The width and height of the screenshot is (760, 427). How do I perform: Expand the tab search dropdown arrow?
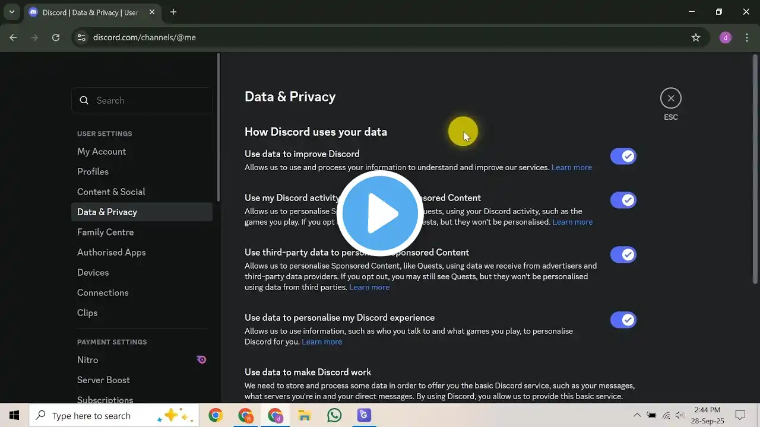(11, 12)
